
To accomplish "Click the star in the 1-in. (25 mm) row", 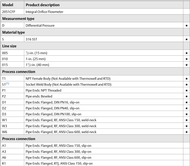I will [x=186, y=59].
